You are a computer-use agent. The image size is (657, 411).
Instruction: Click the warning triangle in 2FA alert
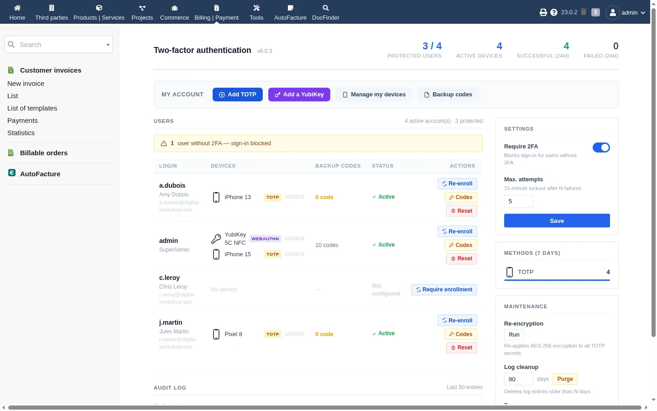click(x=164, y=143)
